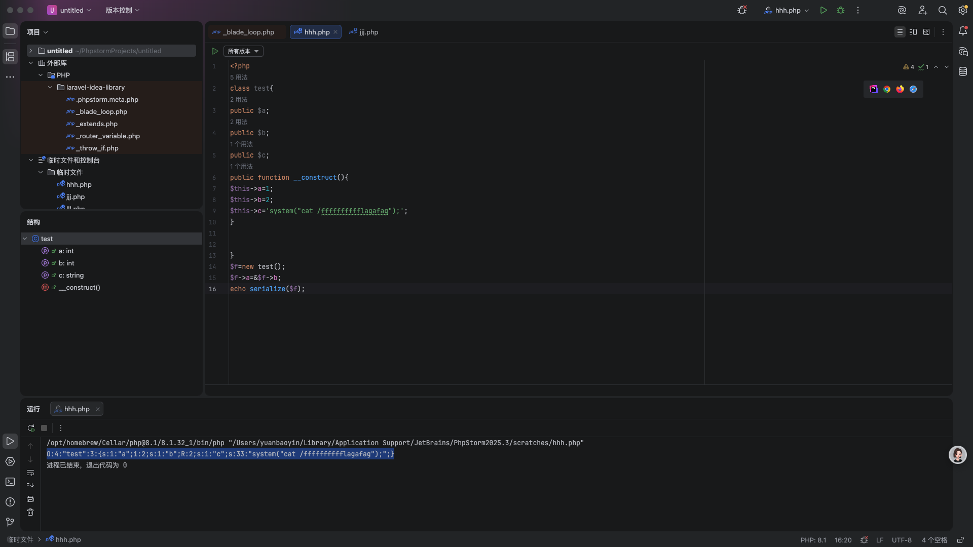Open the hhh.php run configuration dropdown

787,10
